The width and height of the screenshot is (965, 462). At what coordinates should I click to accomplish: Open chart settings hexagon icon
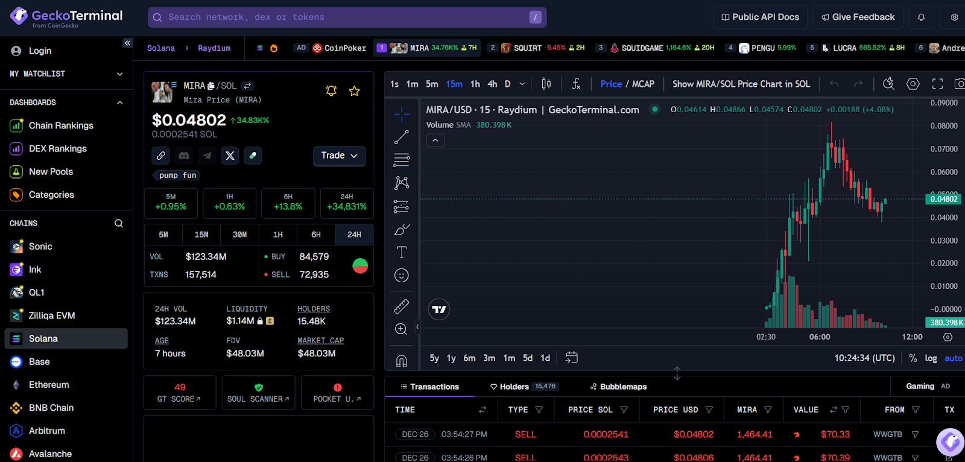(913, 84)
